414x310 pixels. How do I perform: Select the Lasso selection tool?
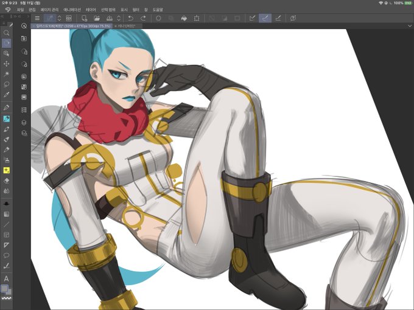(x=6, y=84)
